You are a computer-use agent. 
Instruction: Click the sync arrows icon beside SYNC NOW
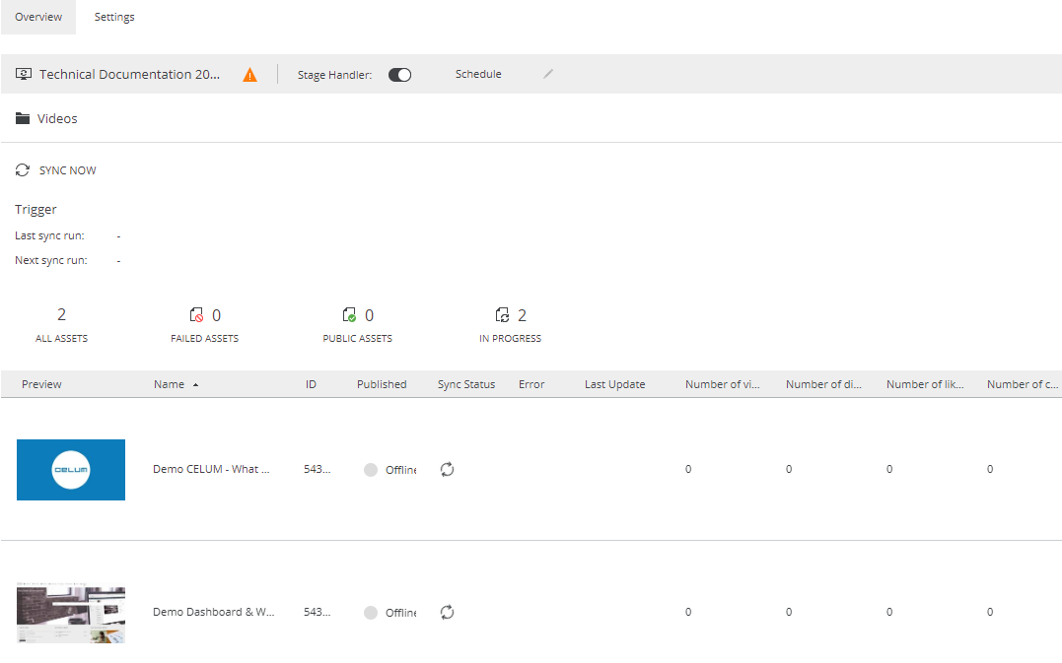click(x=23, y=169)
